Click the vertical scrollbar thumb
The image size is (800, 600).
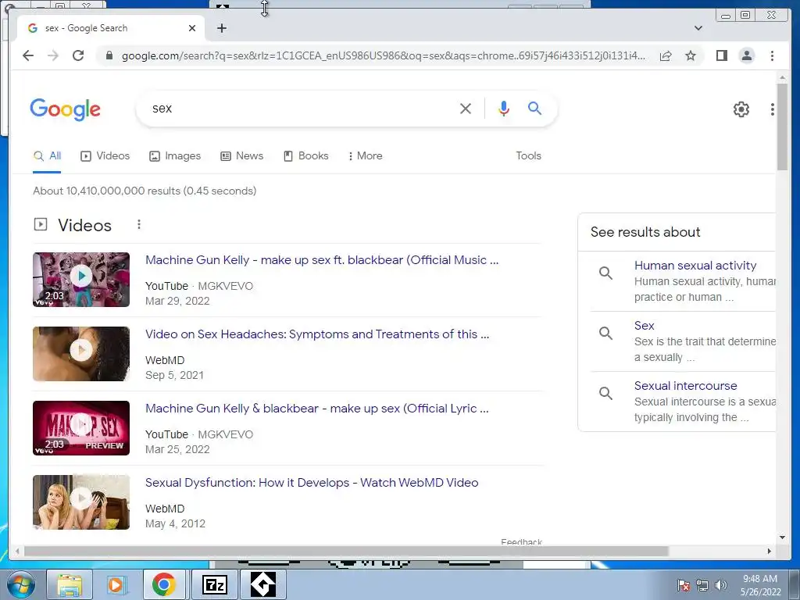coord(782,126)
